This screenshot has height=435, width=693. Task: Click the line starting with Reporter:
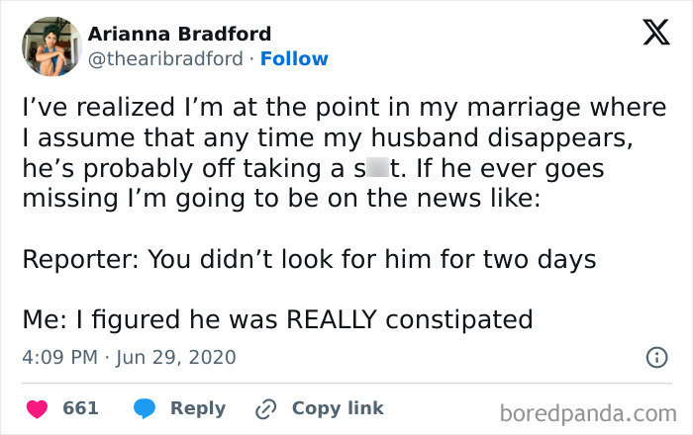(323, 259)
